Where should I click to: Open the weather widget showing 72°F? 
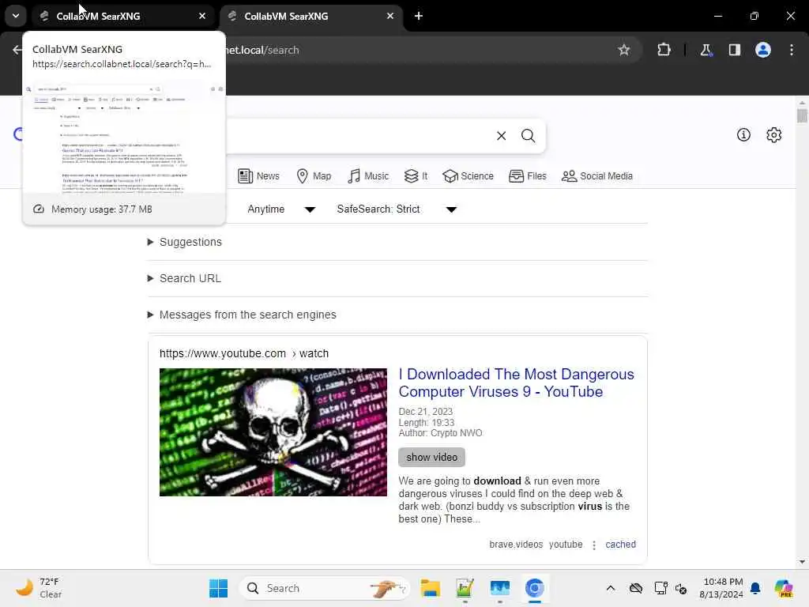point(39,588)
